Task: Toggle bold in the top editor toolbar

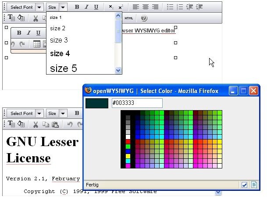Action: tap(77, 7)
